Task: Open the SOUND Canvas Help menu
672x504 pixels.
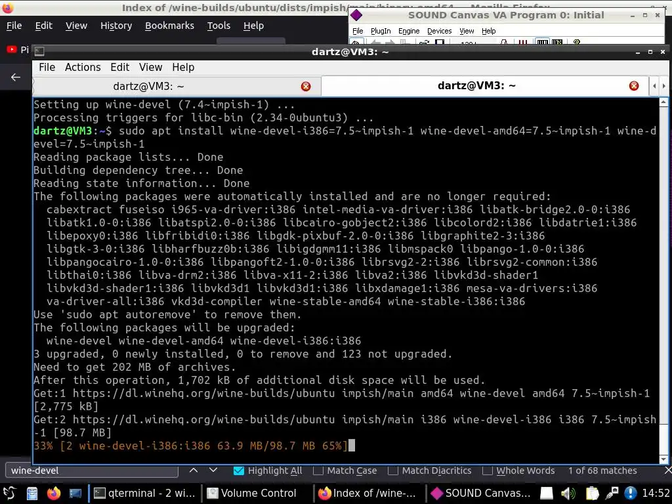Action: (488, 31)
